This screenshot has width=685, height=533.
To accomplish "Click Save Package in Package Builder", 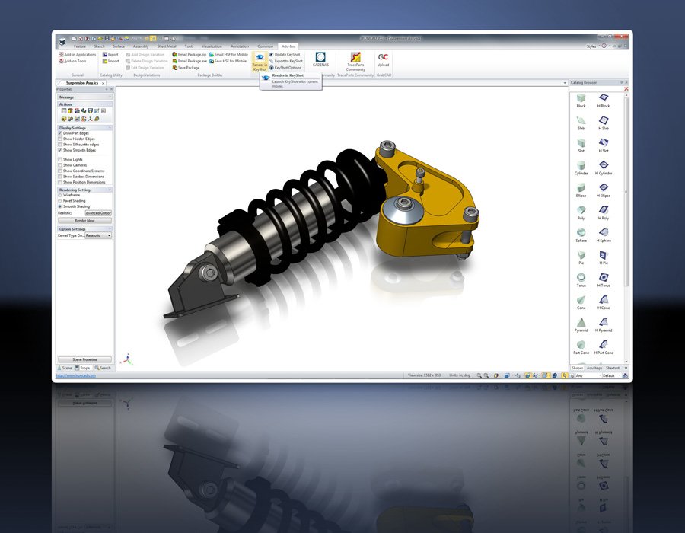I will pyautogui.click(x=186, y=68).
